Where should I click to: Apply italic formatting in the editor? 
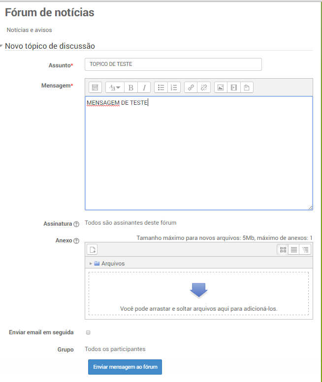click(144, 88)
